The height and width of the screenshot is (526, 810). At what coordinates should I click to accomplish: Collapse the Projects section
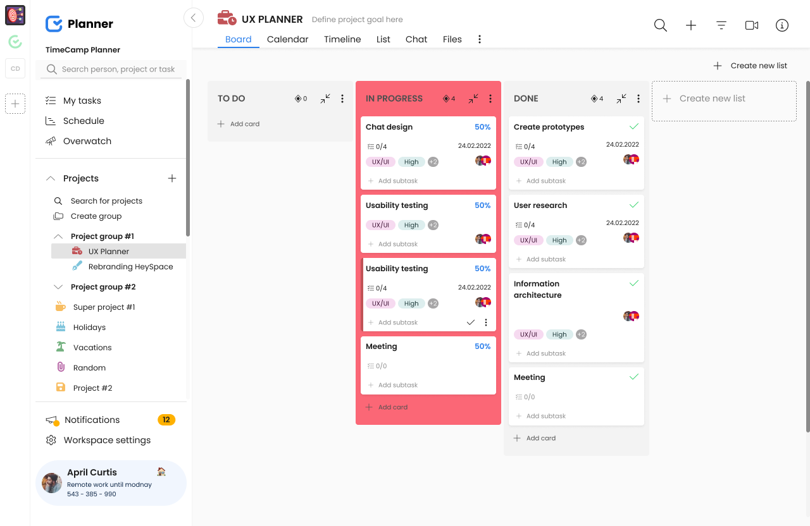point(51,178)
